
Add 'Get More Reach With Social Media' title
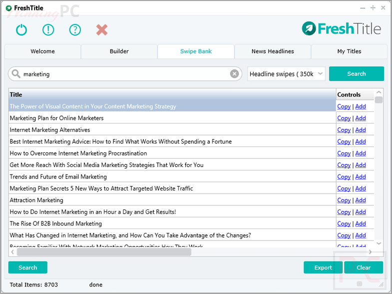tap(361, 165)
